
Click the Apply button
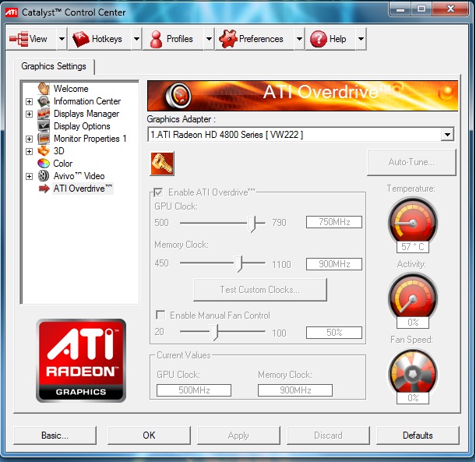(x=238, y=436)
